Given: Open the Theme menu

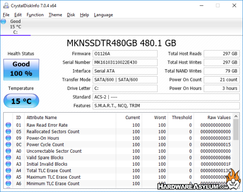Looking at the screenshot, I should pyautogui.click(x=55, y=15).
